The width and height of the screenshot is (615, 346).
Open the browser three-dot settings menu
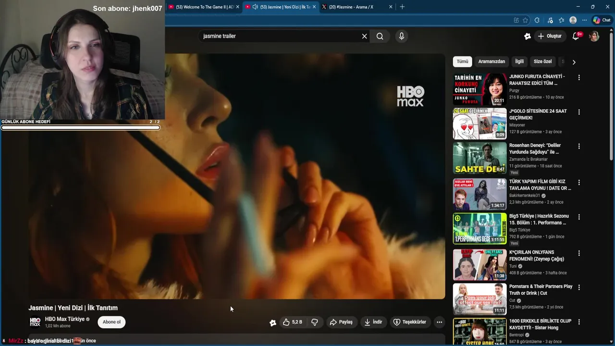584,20
